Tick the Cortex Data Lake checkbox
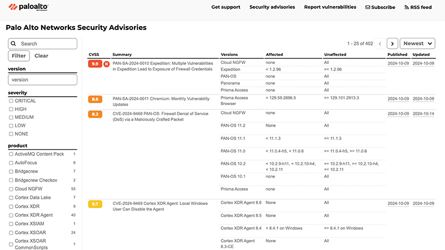 coord(11,198)
